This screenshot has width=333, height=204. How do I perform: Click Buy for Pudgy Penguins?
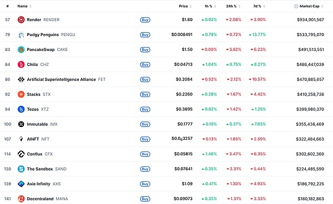145,34
